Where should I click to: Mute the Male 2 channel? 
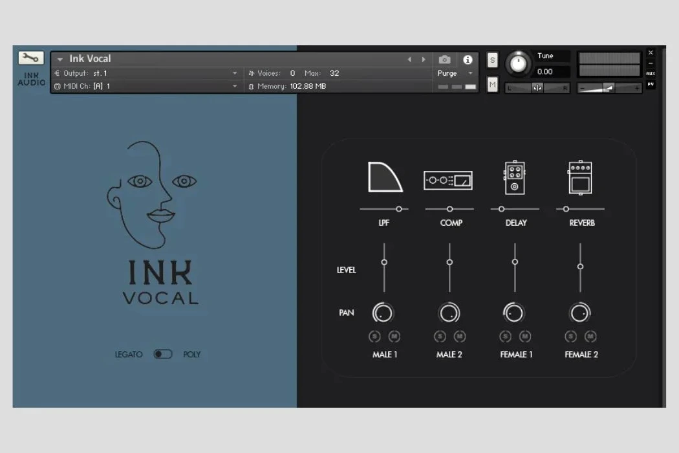[459, 337]
